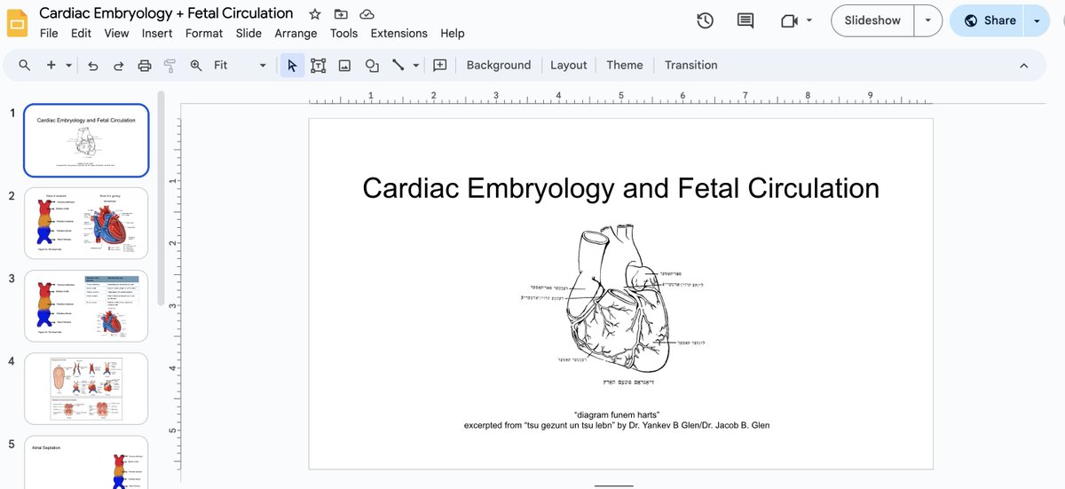Insert a shape

tap(372, 65)
